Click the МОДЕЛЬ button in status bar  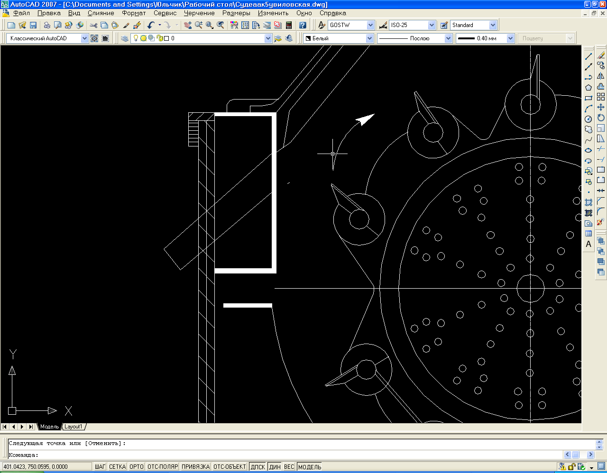310,467
